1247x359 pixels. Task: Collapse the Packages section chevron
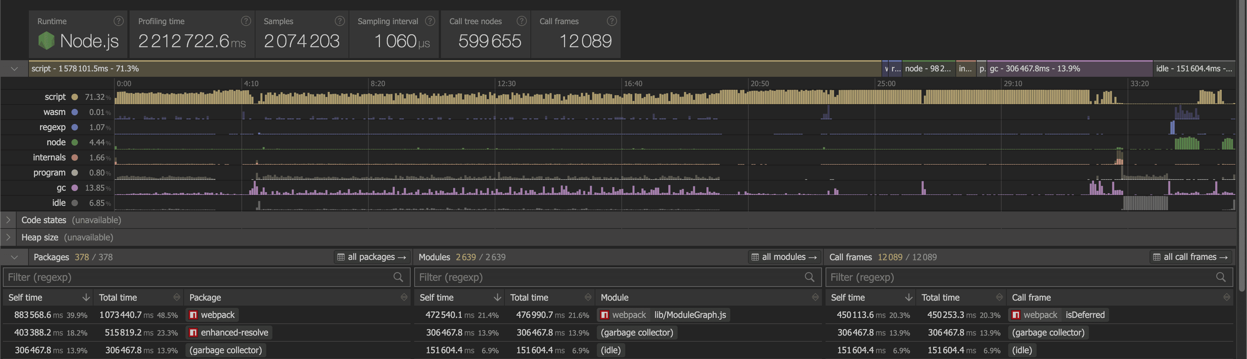tap(14, 257)
